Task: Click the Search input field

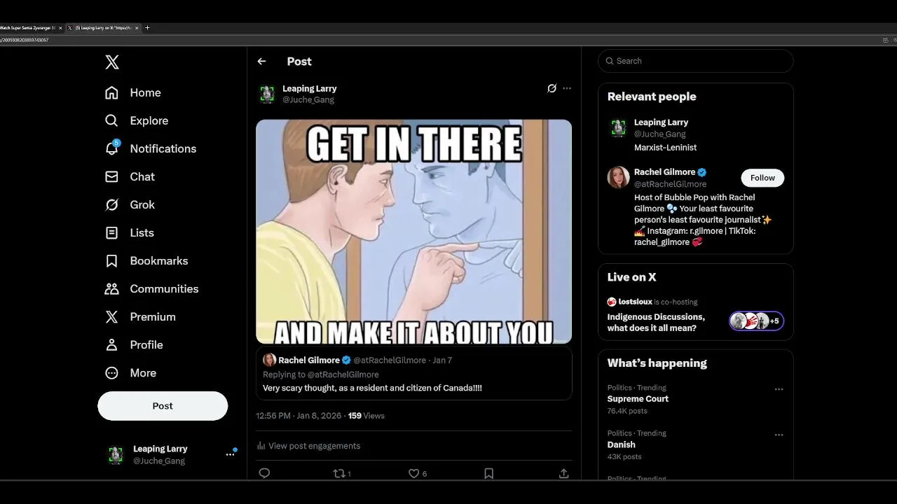Action: point(701,61)
